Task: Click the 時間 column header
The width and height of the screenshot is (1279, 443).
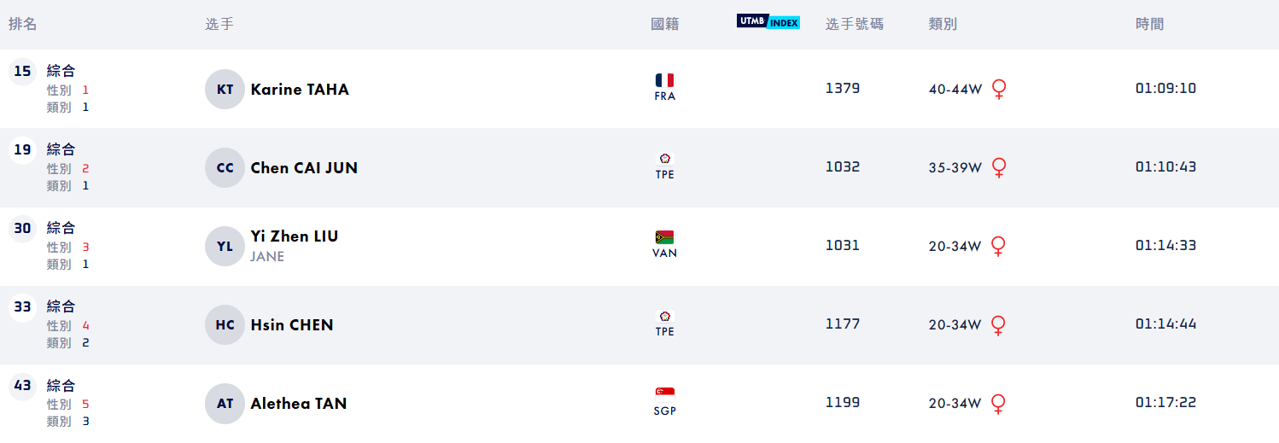Action: [x=1149, y=24]
